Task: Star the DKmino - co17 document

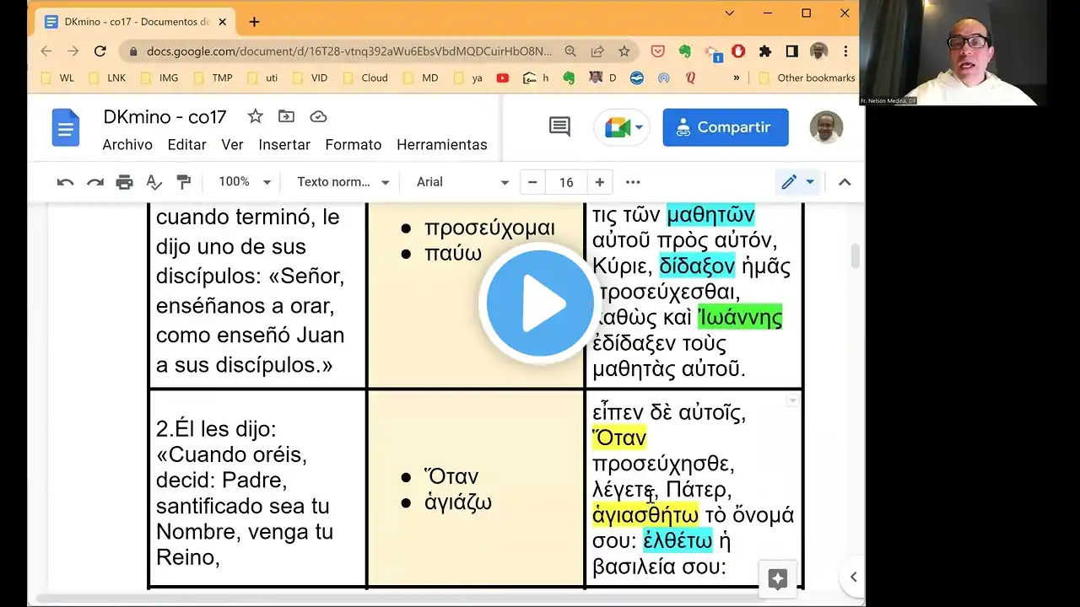Action: [x=255, y=117]
